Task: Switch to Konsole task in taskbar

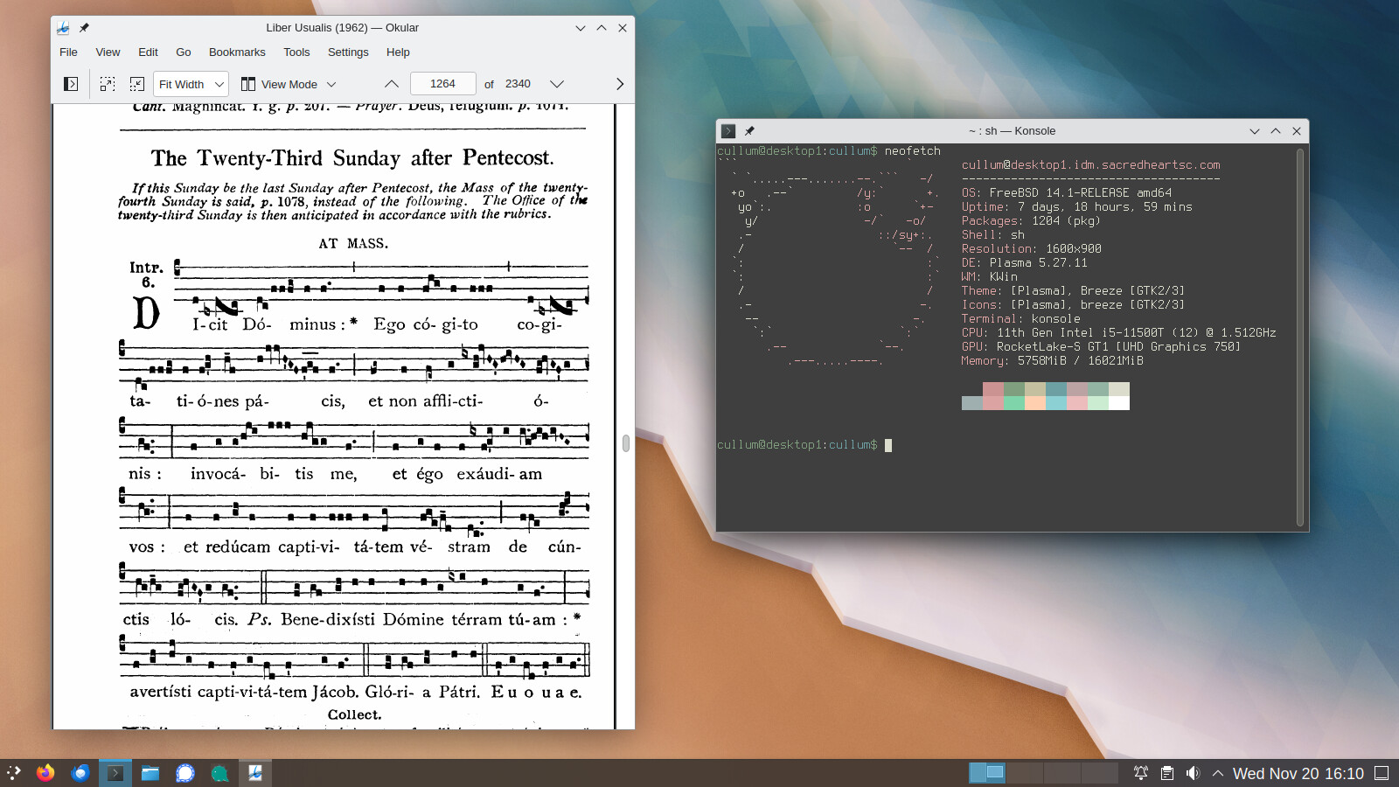Action: click(115, 773)
